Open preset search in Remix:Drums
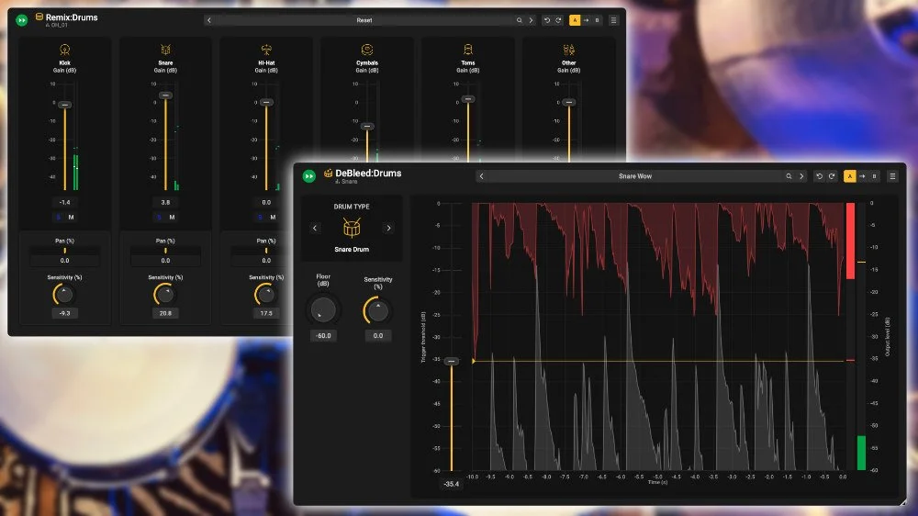This screenshot has width=918, height=516. point(520,20)
